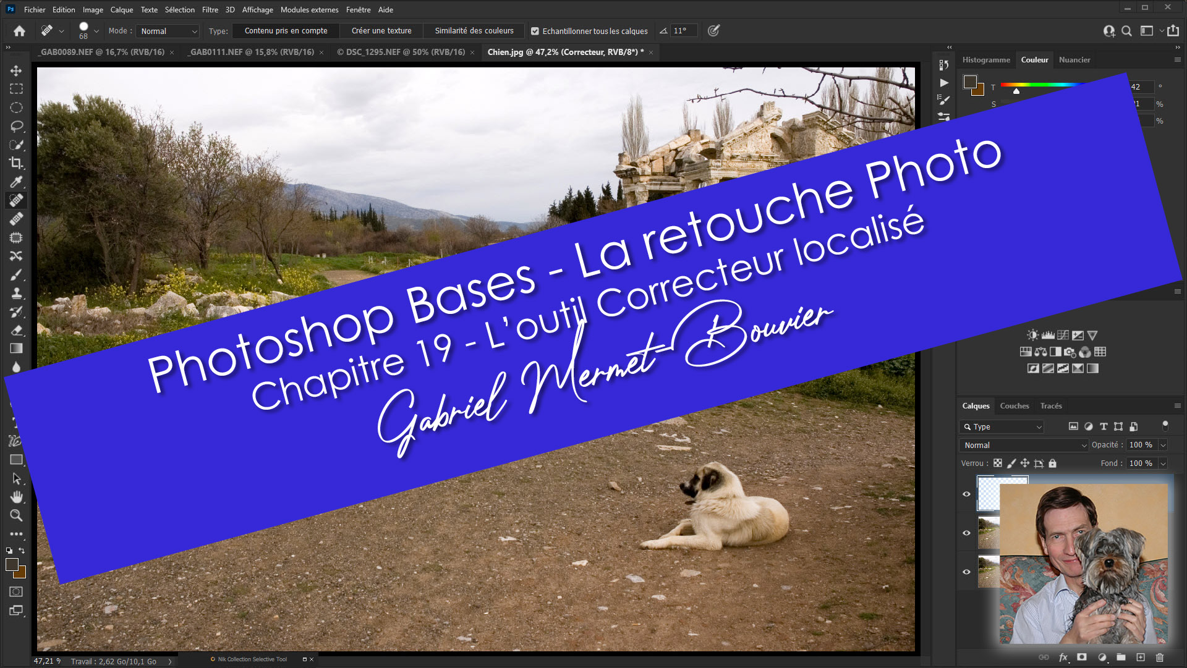The height and width of the screenshot is (668, 1187).
Task: Switch to the Couches tab
Action: 1014,406
